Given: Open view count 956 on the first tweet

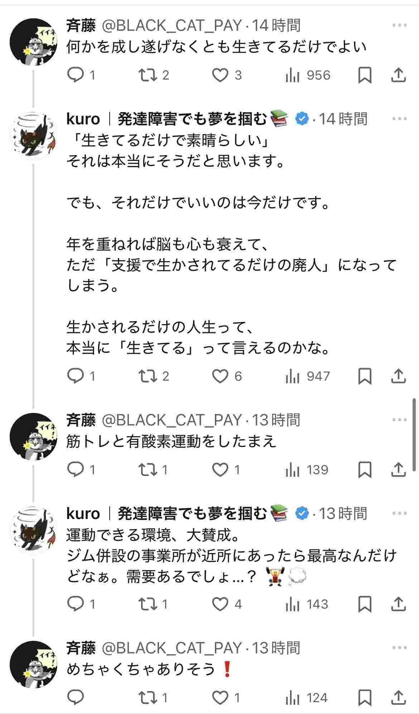Looking at the screenshot, I should coord(308,75).
